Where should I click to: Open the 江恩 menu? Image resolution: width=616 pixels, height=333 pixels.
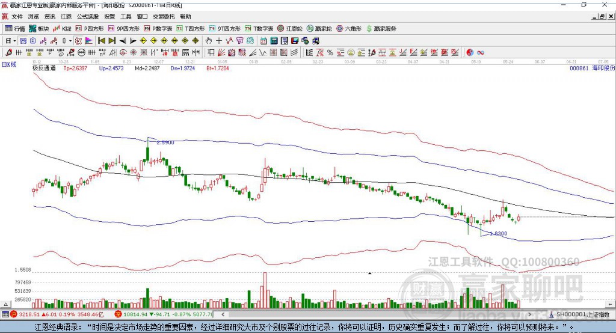[x=66, y=16]
